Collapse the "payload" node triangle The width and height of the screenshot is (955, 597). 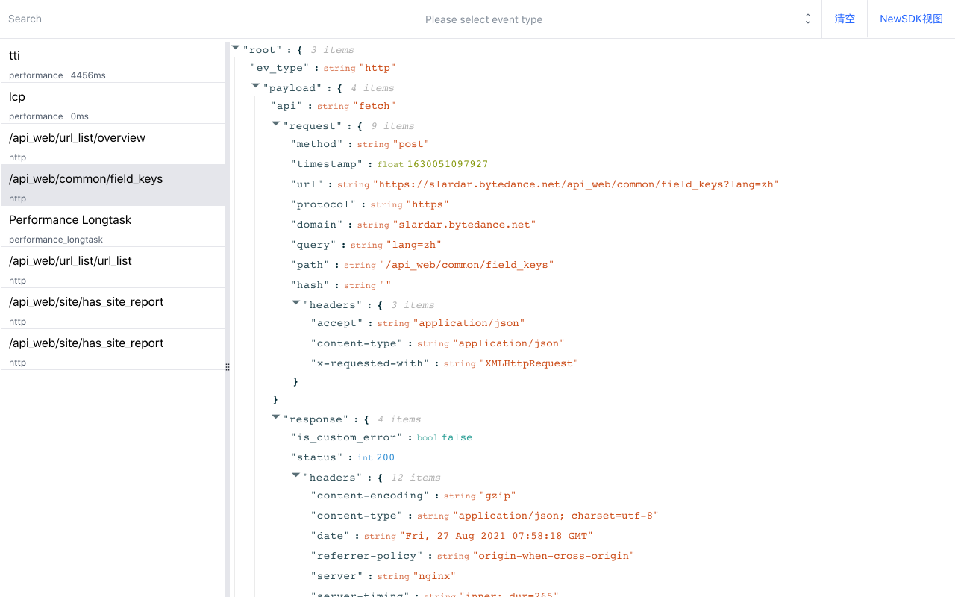point(256,86)
